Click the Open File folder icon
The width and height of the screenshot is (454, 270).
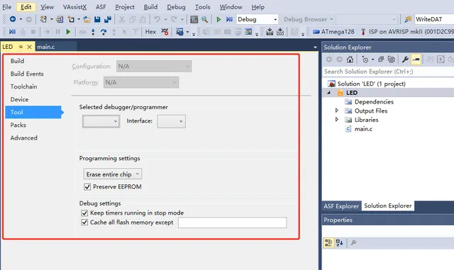(x=87, y=19)
